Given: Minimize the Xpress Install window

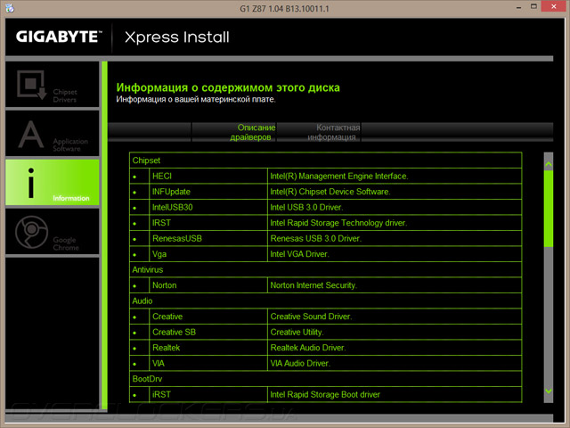Looking at the screenshot, I should click(518, 7).
